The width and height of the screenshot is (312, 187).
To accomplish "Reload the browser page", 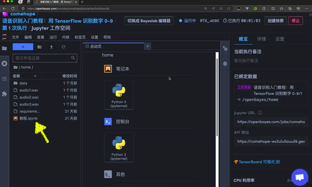I will (x=13, y=9).
